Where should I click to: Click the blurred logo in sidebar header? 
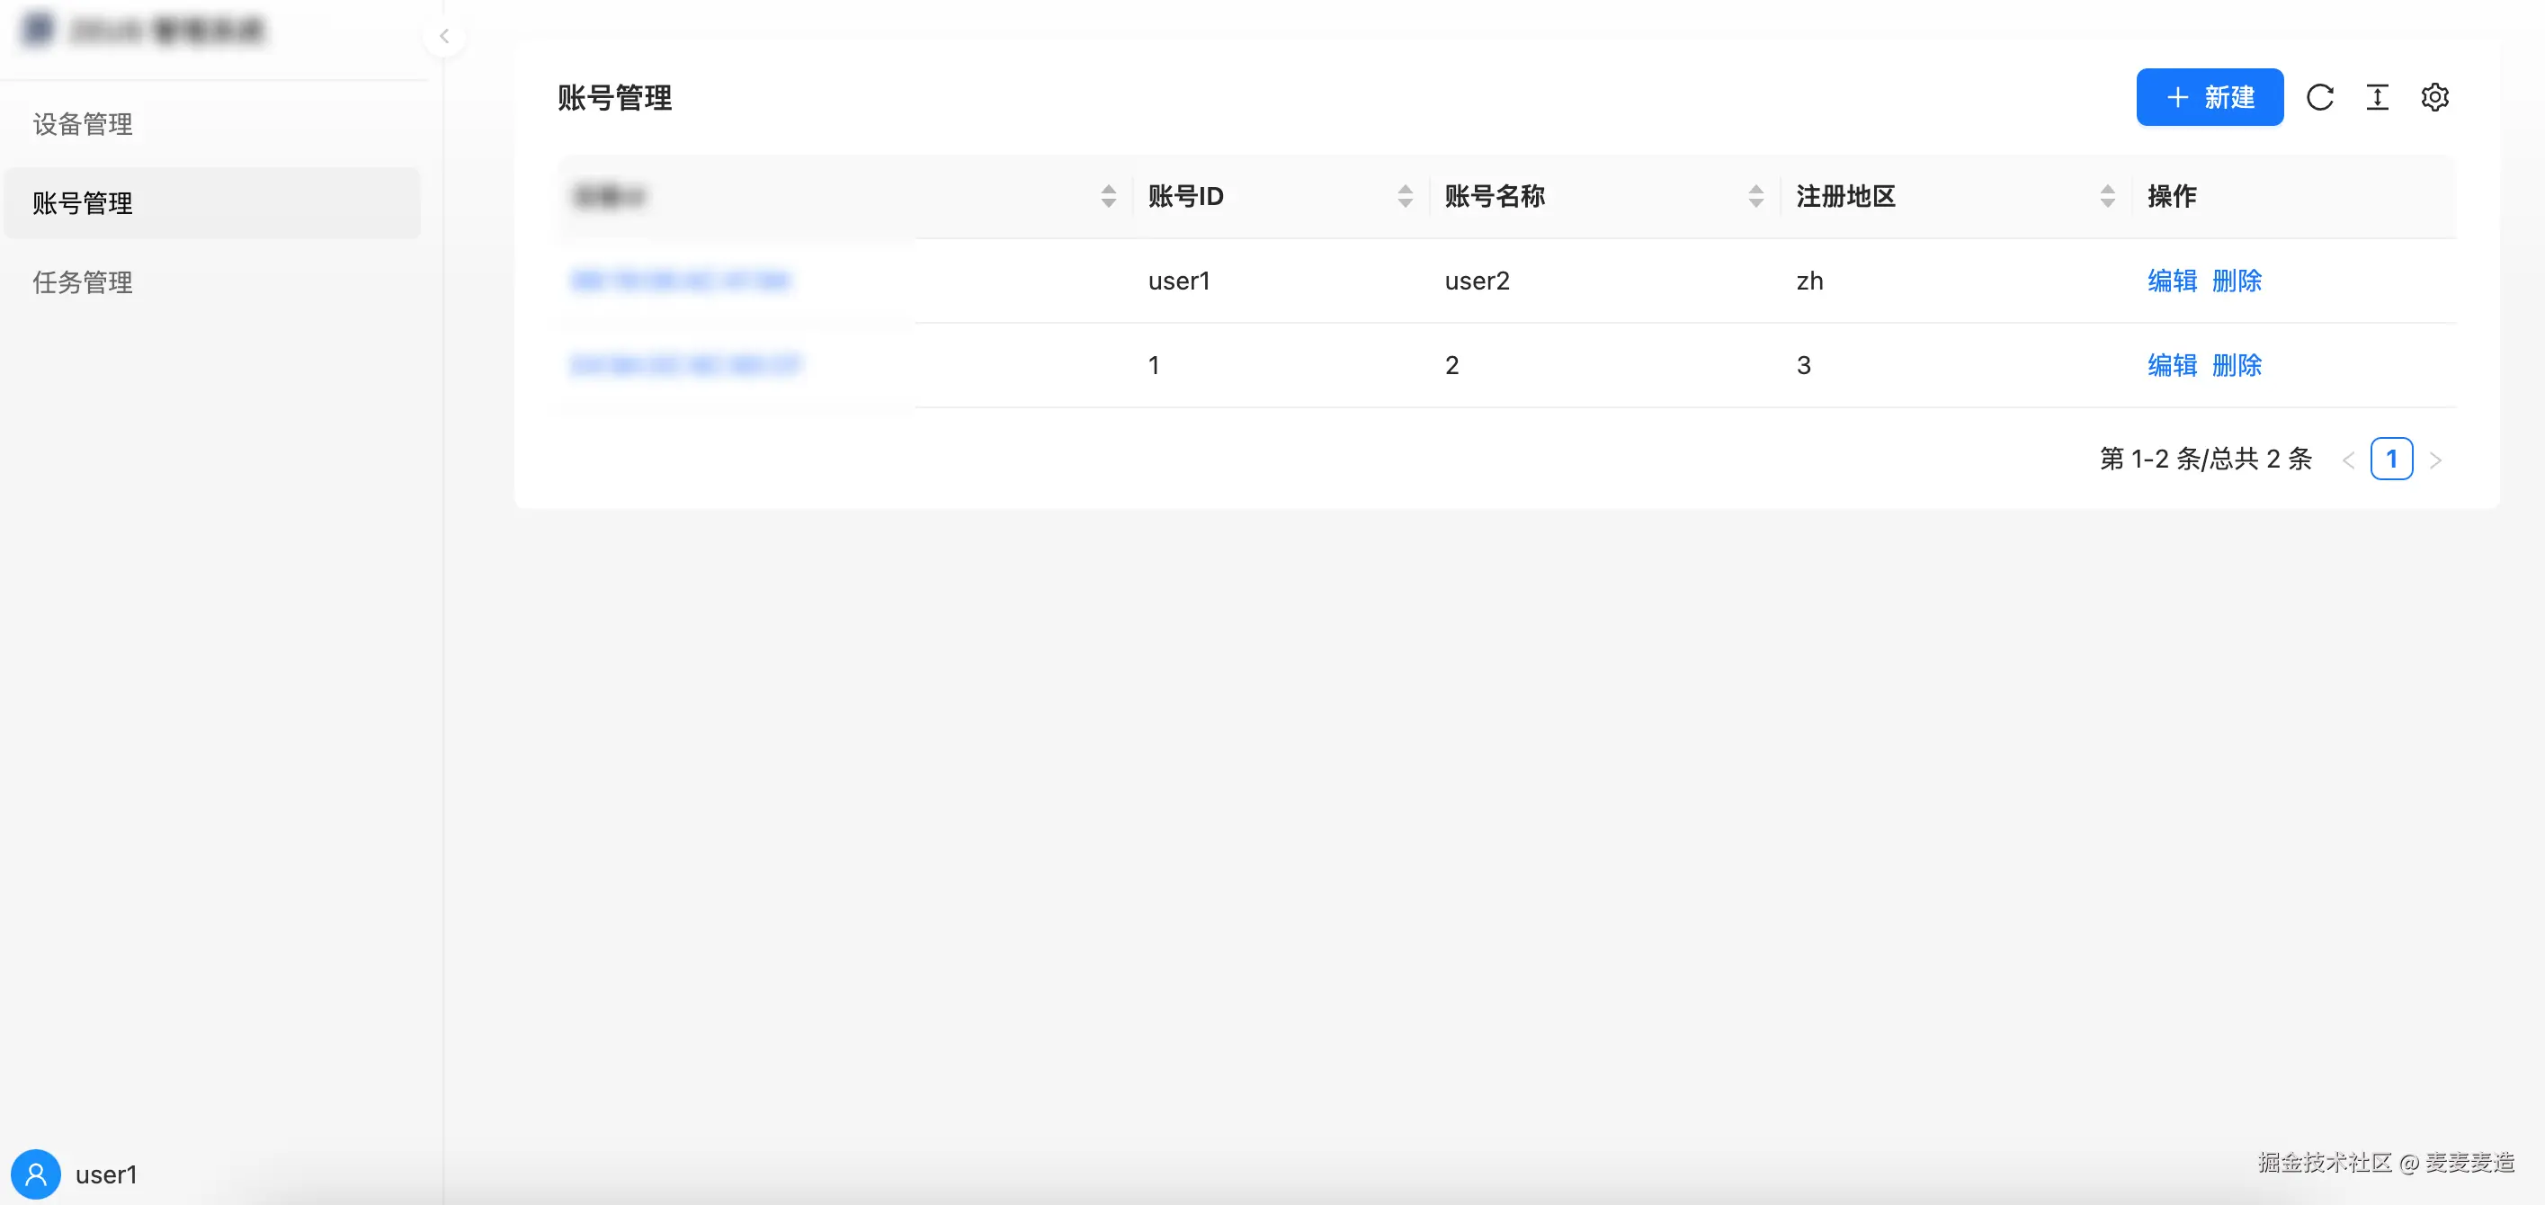[x=39, y=30]
